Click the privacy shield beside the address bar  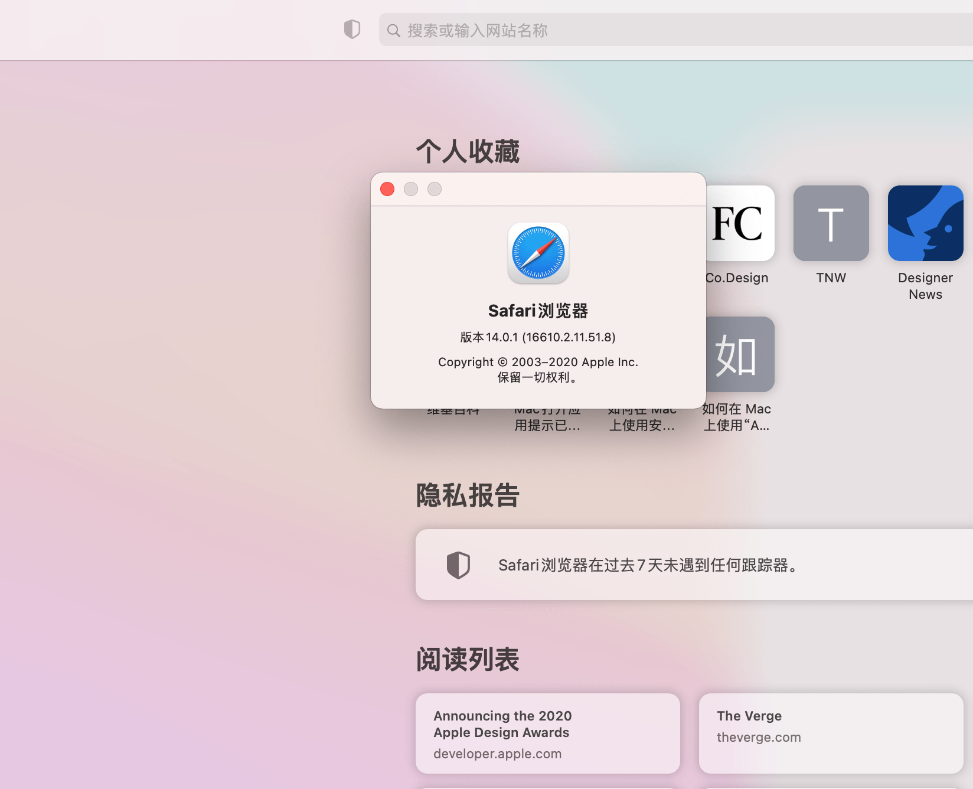(x=352, y=28)
